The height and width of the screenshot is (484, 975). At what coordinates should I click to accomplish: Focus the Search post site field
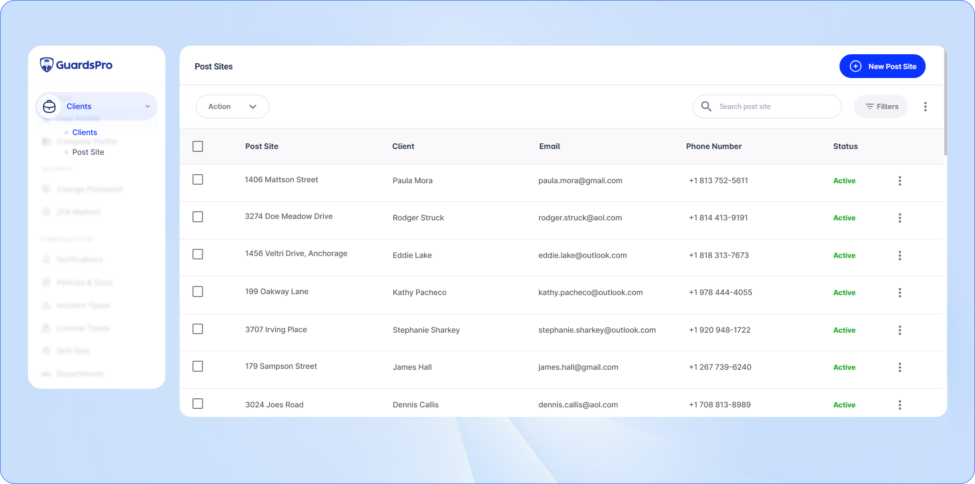(x=767, y=107)
